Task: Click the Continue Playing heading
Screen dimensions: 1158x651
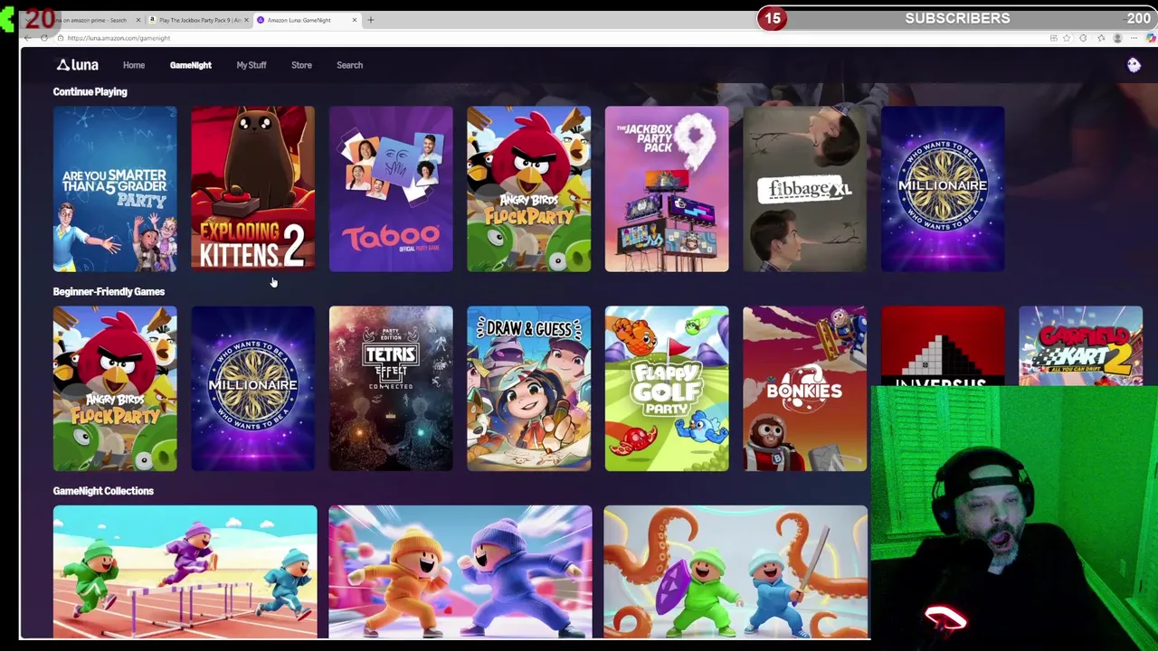Action: [90, 91]
